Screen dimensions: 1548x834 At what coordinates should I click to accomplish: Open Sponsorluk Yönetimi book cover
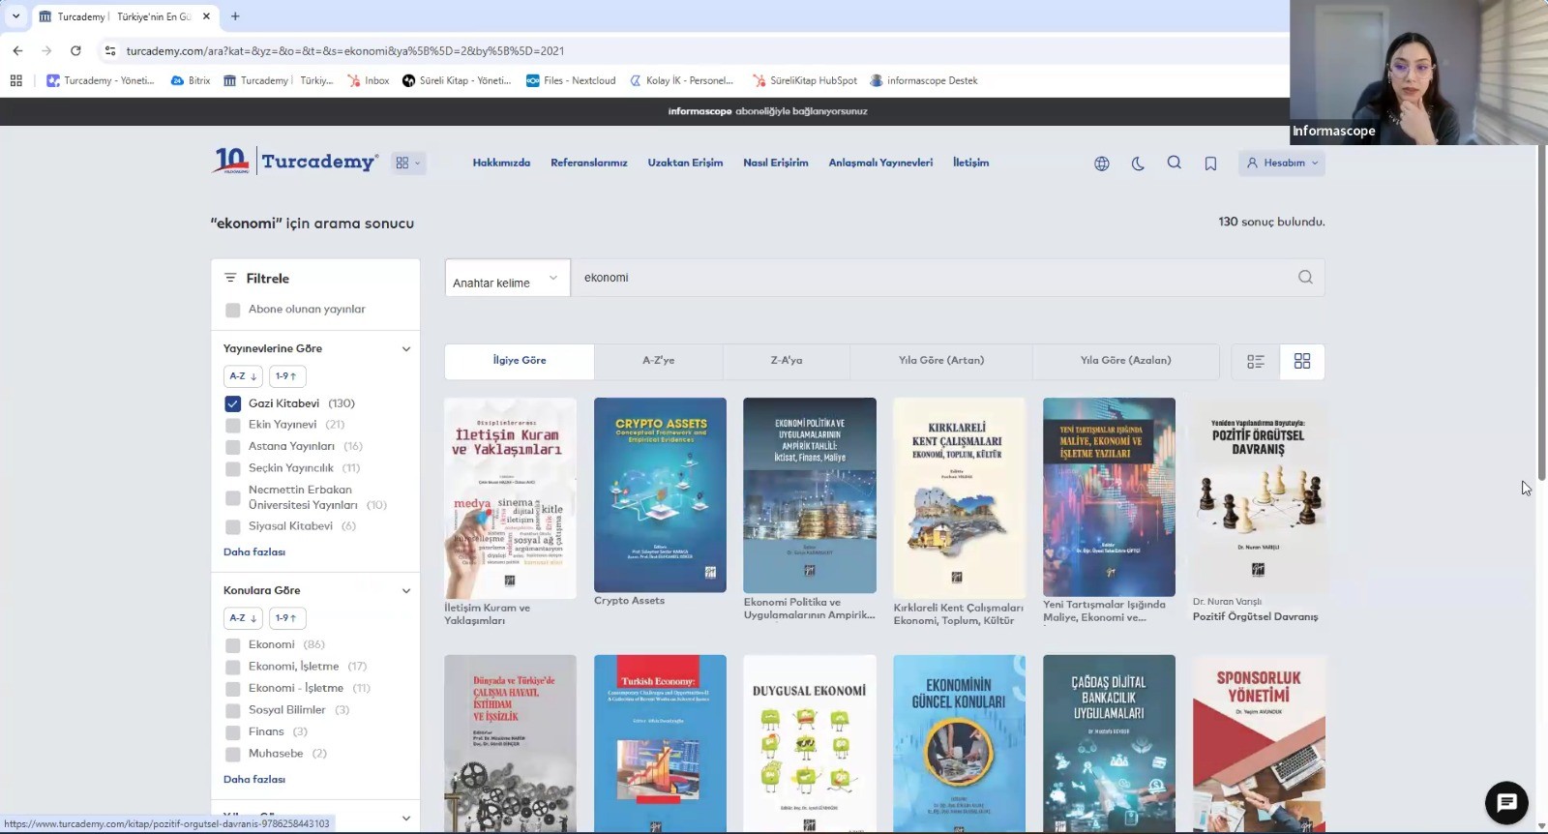[x=1259, y=743]
